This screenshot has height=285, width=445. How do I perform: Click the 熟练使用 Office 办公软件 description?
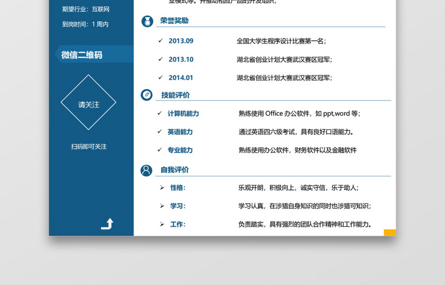(299, 113)
